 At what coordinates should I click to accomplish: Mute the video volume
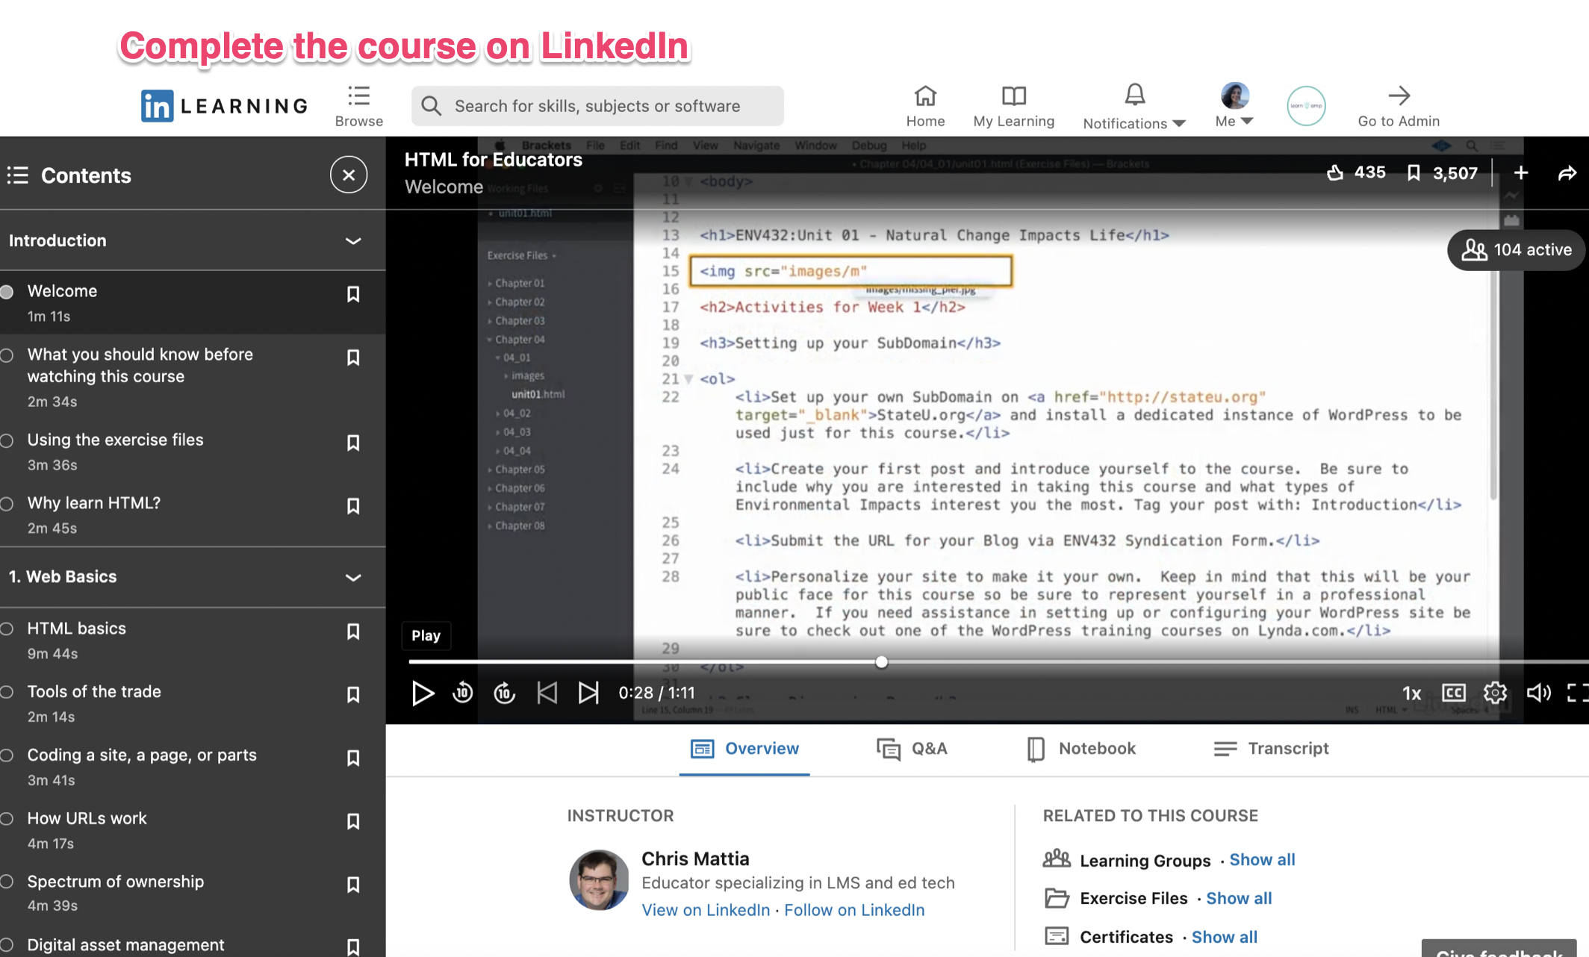click(1538, 693)
